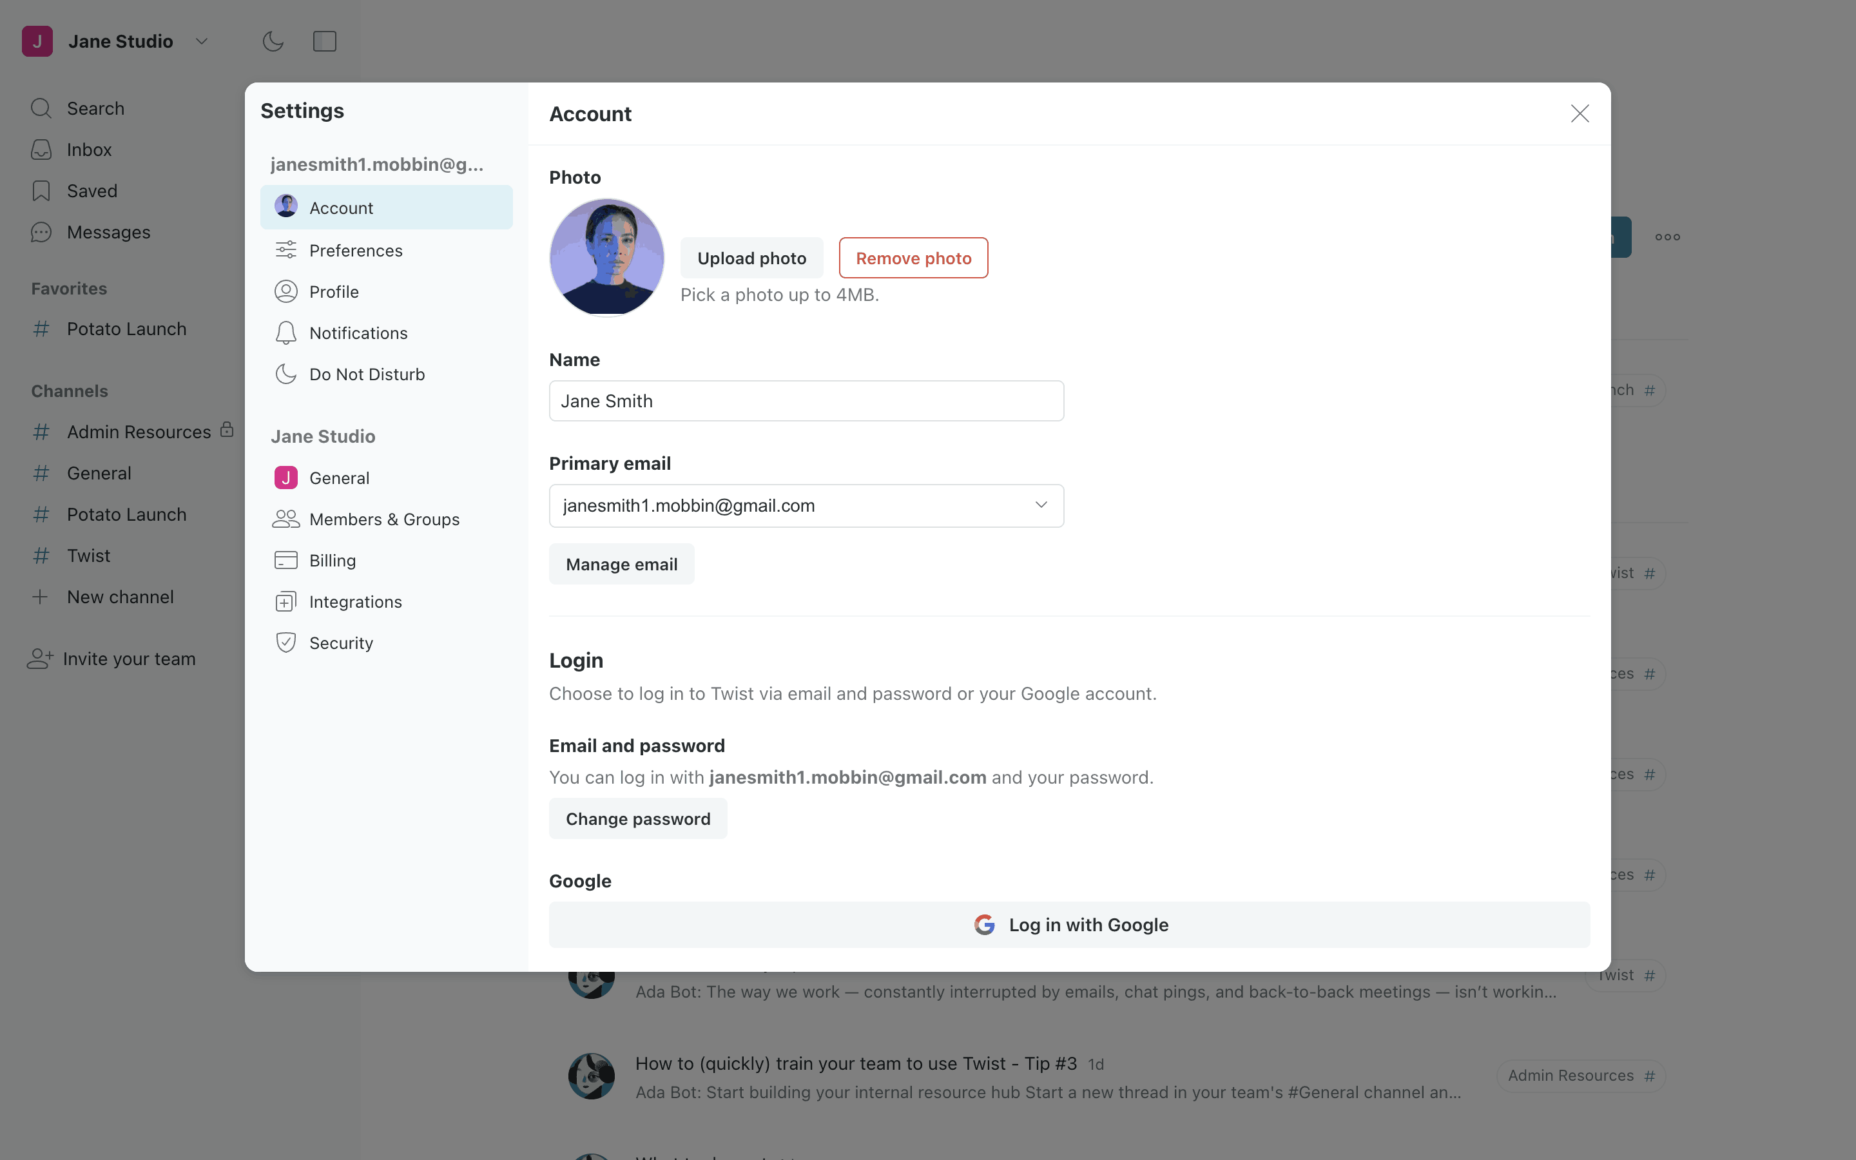1856x1160 pixels.
Task: Click Log in with Google
Action: click(x=1069, y=925)
